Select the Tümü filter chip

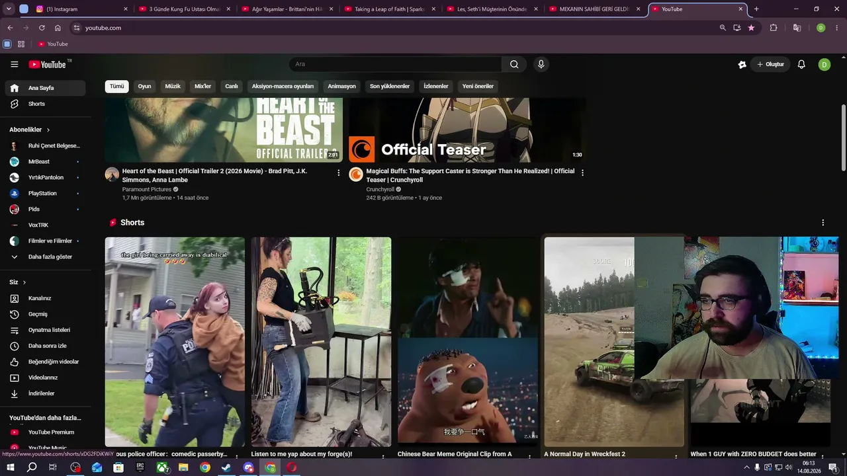pos(117,87)
